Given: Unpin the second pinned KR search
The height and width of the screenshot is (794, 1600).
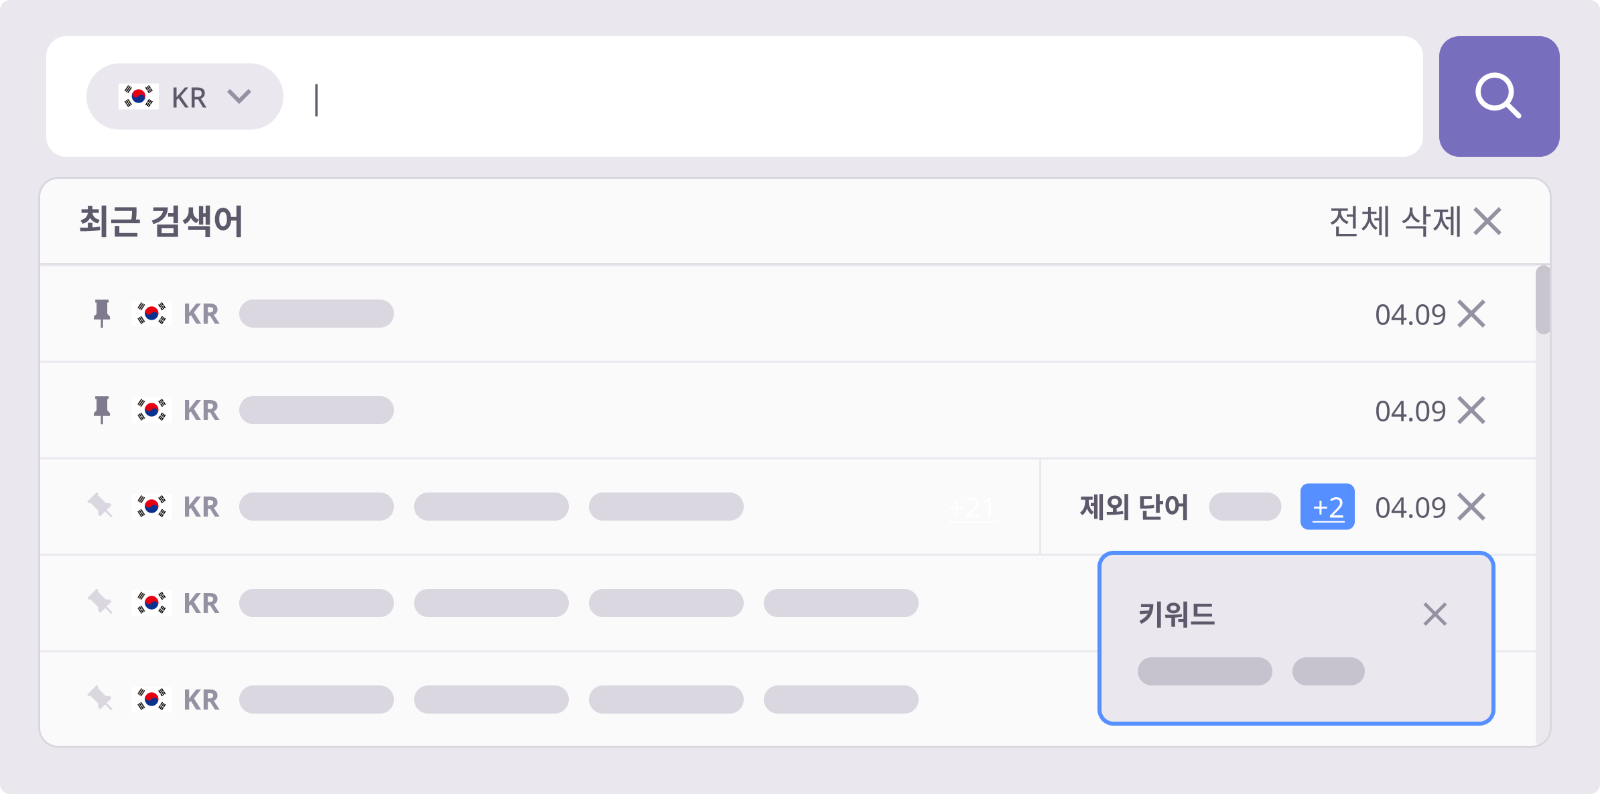Looking at the screenshot, I should click(102, 409).
